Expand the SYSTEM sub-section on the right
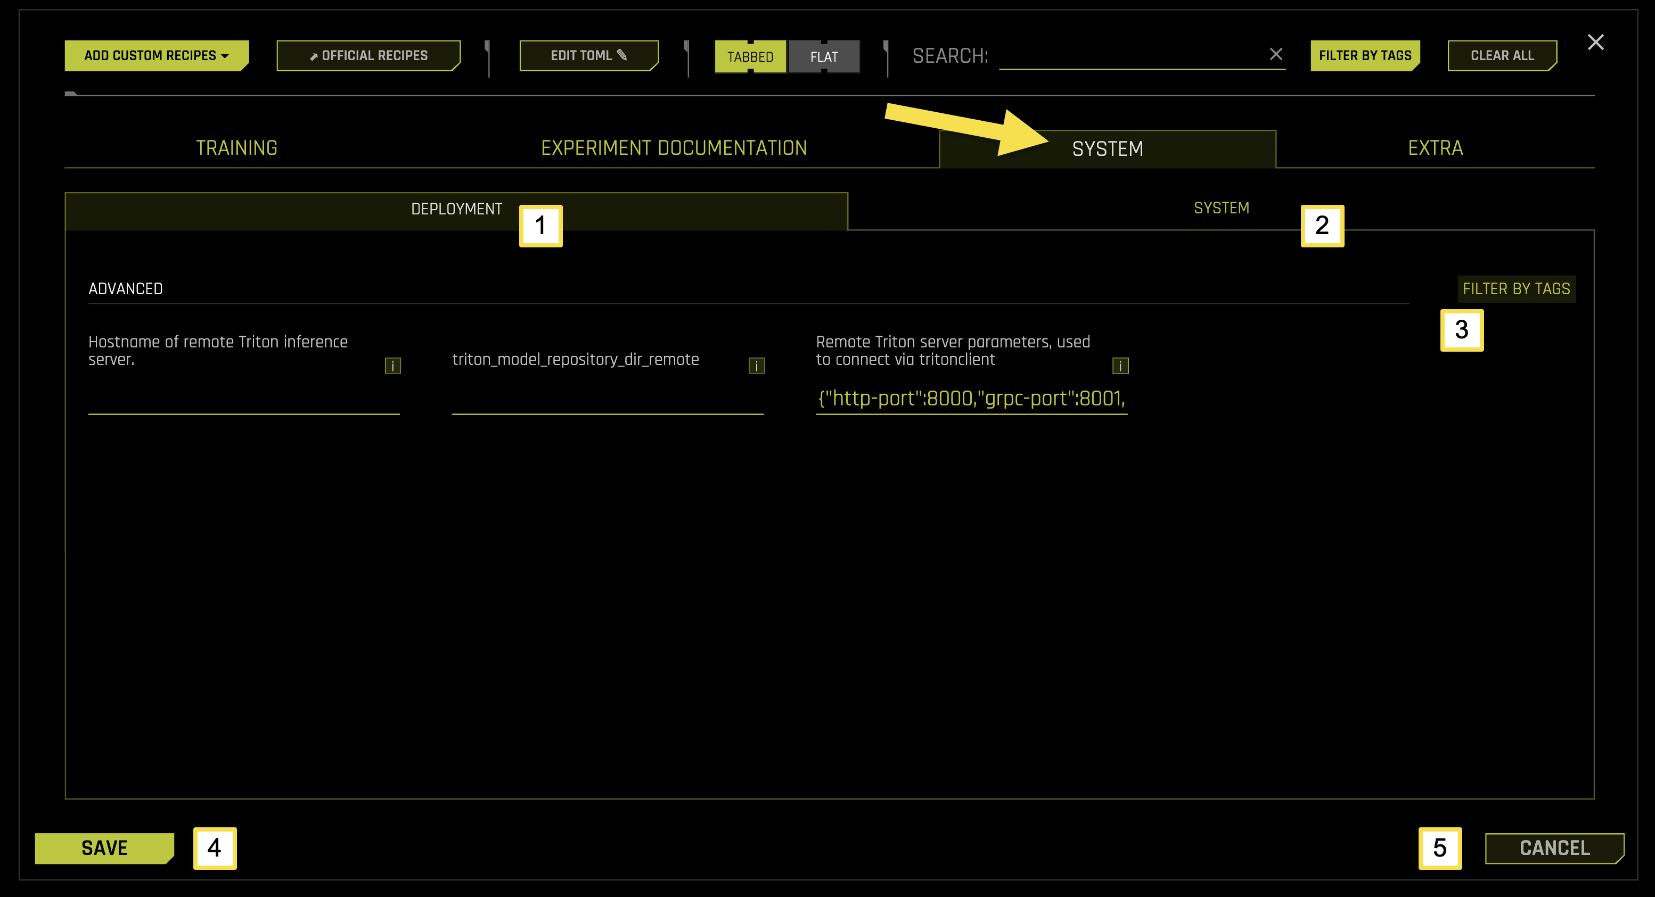 [1220, 207]
